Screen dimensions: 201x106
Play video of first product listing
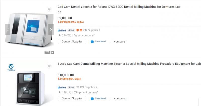52,52
